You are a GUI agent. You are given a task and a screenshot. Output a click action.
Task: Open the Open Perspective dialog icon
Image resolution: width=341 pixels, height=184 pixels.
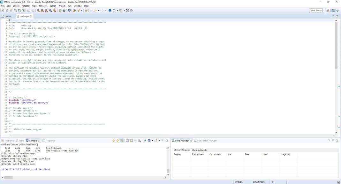[328, 11]
